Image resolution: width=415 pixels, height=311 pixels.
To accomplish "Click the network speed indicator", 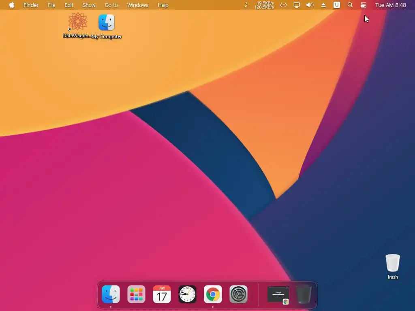I will click(264, 5).
